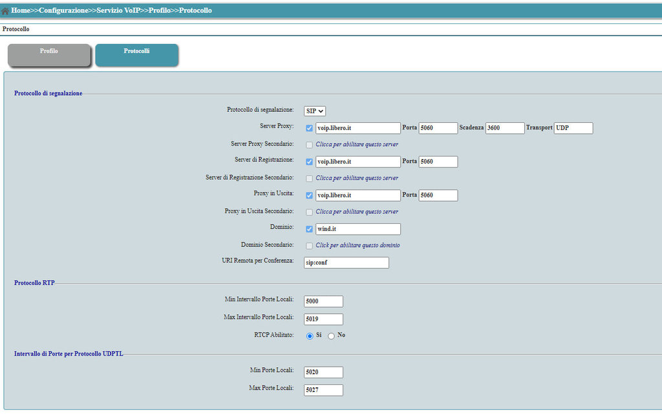Click Server Proxy Secondario enable text
Screen dimensions: 662x419
(x=357, y=144)
